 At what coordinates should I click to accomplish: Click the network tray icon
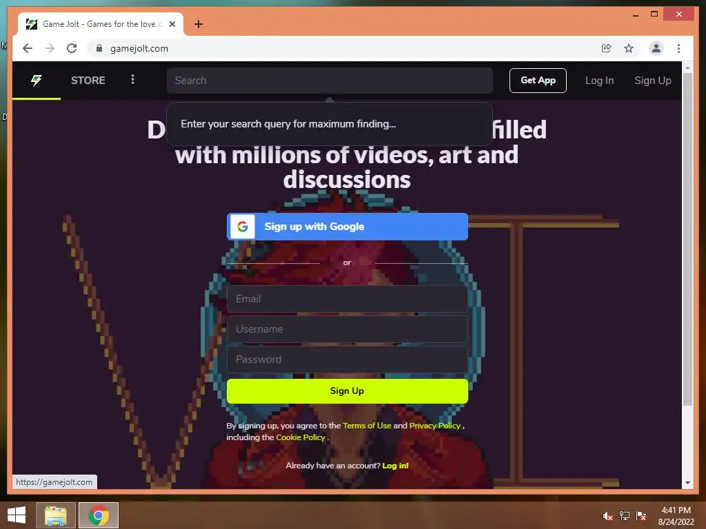click(625, 516)
